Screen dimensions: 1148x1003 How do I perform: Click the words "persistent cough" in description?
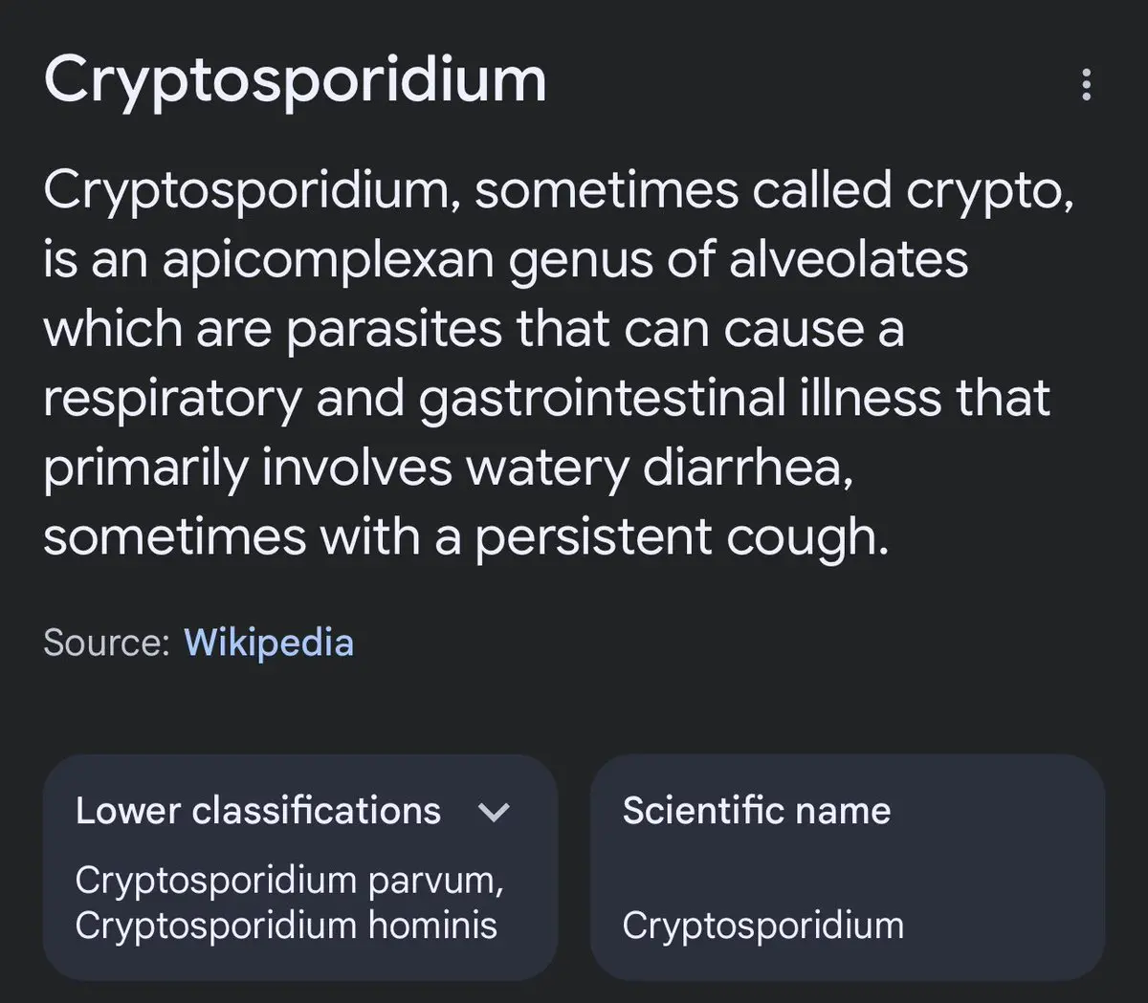pos(682,537)
